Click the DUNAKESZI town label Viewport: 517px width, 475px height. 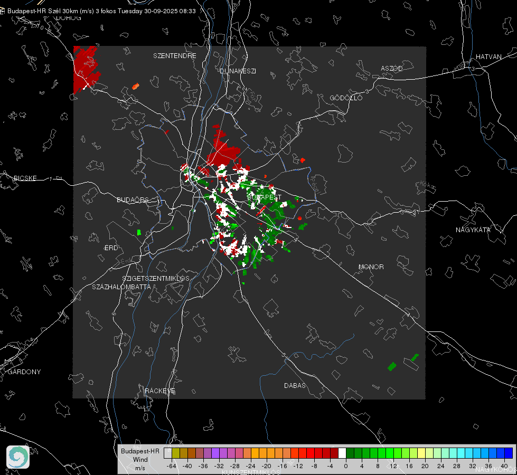click(238, 71)
